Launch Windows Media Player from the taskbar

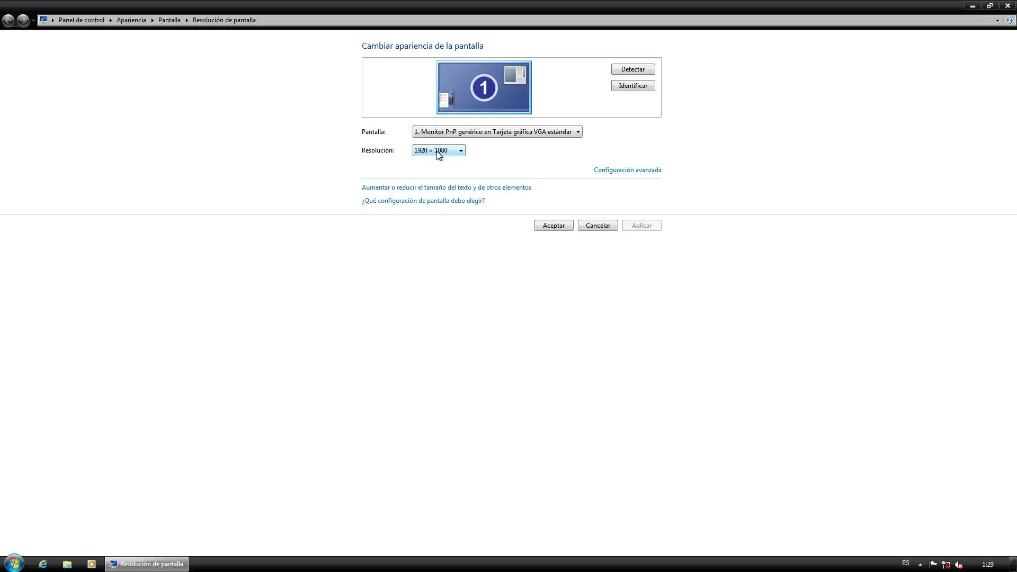coord(92,564)
